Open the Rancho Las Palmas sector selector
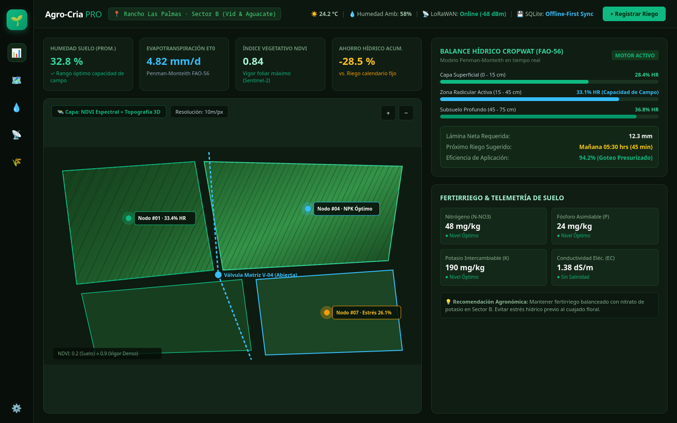This screenshot has height=423, width=677. [195, 14]
